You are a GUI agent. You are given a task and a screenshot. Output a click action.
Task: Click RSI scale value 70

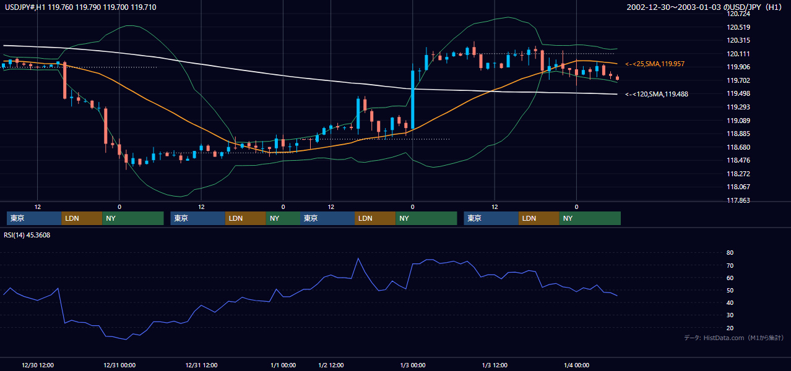point(730,265)
